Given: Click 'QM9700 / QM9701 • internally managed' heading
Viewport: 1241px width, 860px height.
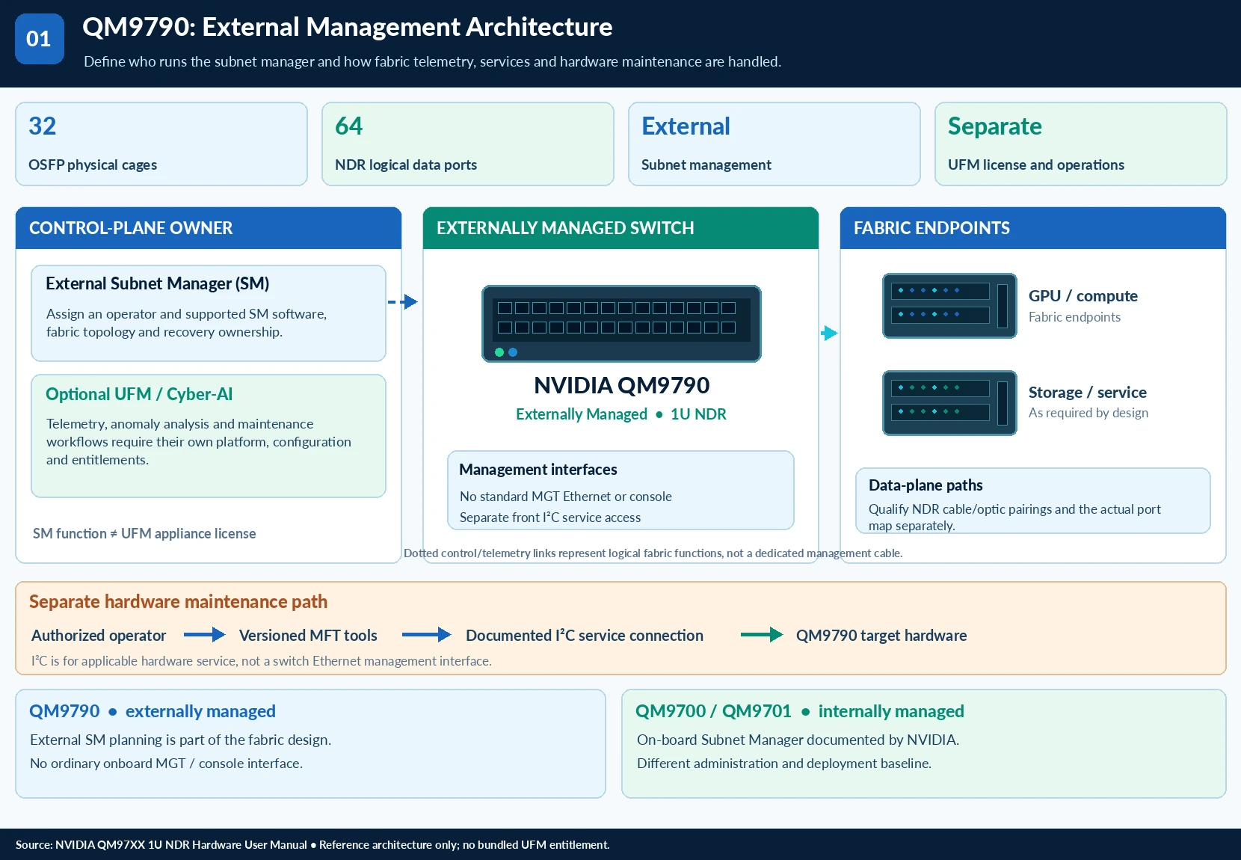Looking at the screenshot, I should (x=800, y=711).
